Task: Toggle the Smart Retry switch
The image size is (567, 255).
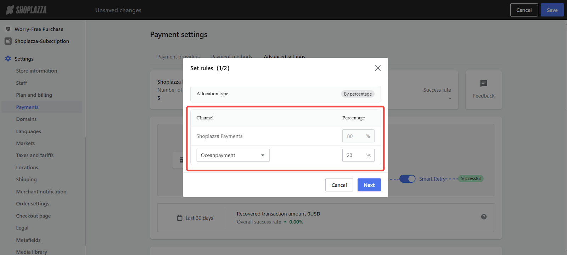Action: tap(408, 179)
